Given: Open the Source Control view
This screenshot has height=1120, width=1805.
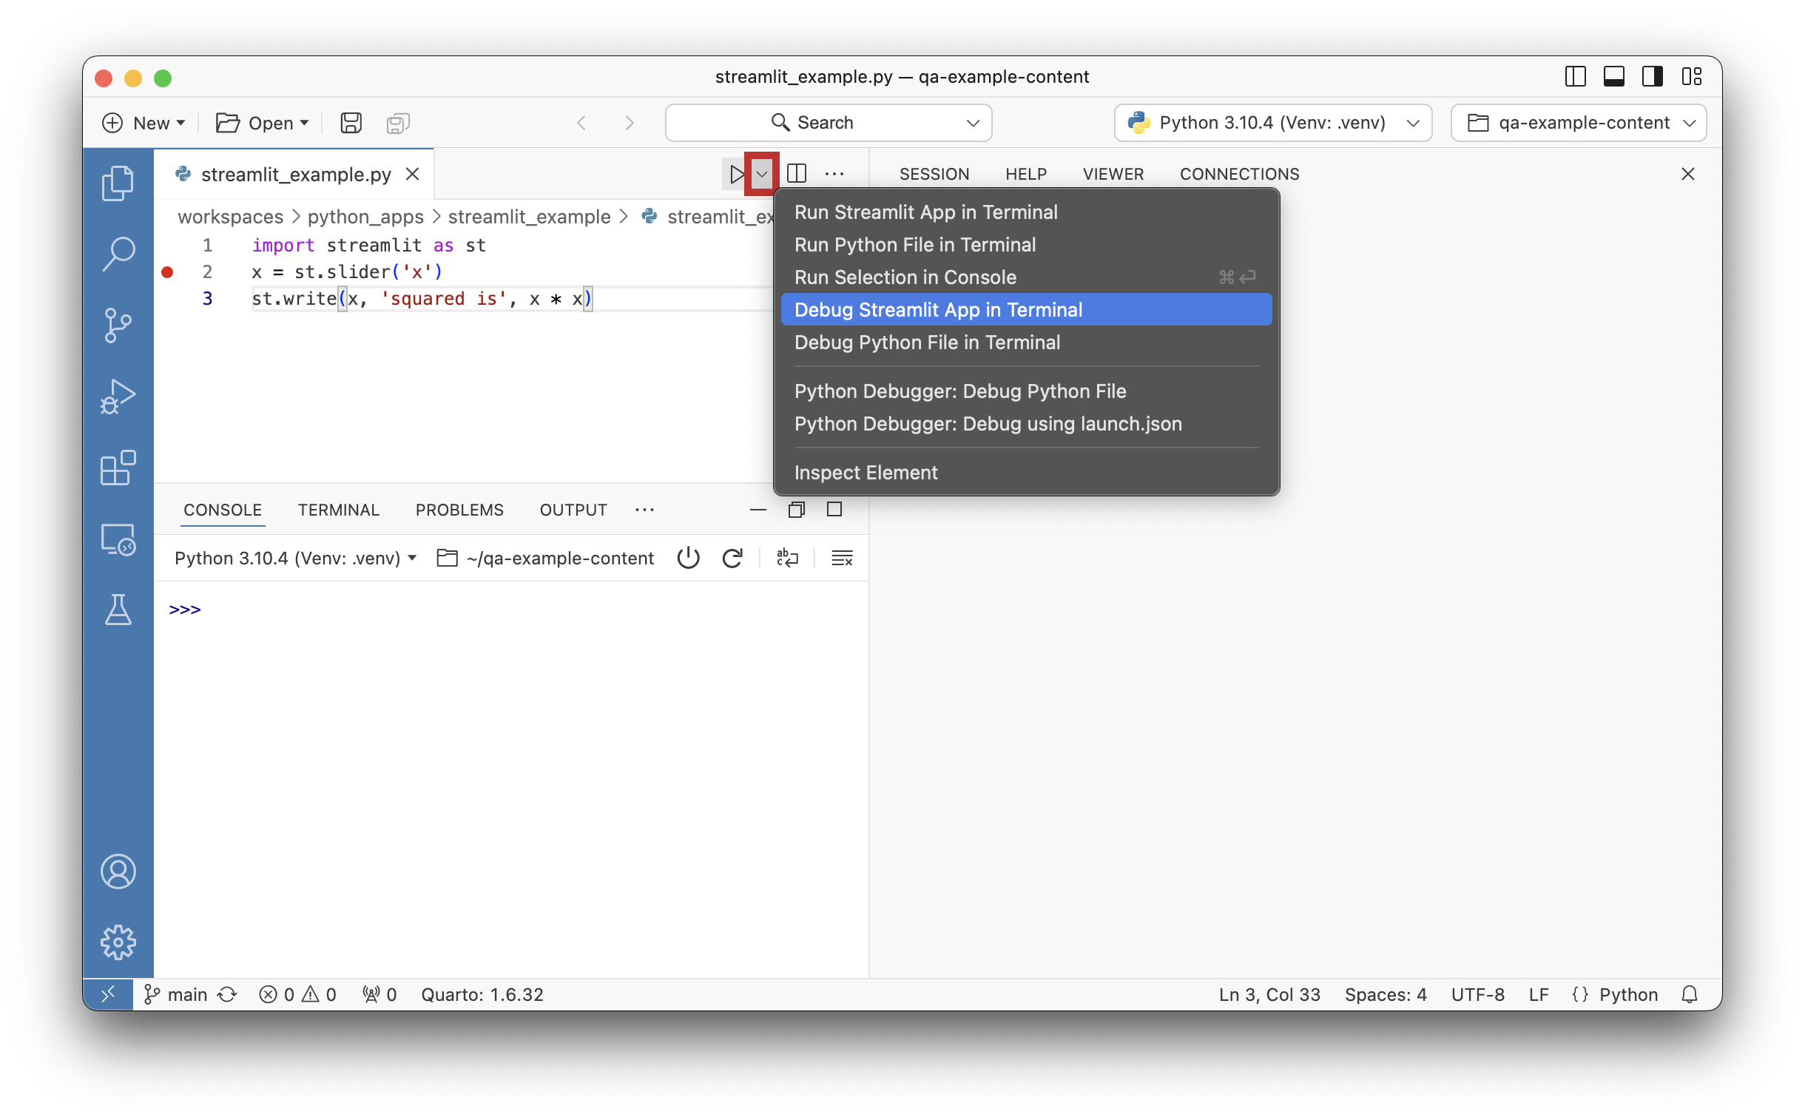Looking at the screenshot, I should 118,325.
